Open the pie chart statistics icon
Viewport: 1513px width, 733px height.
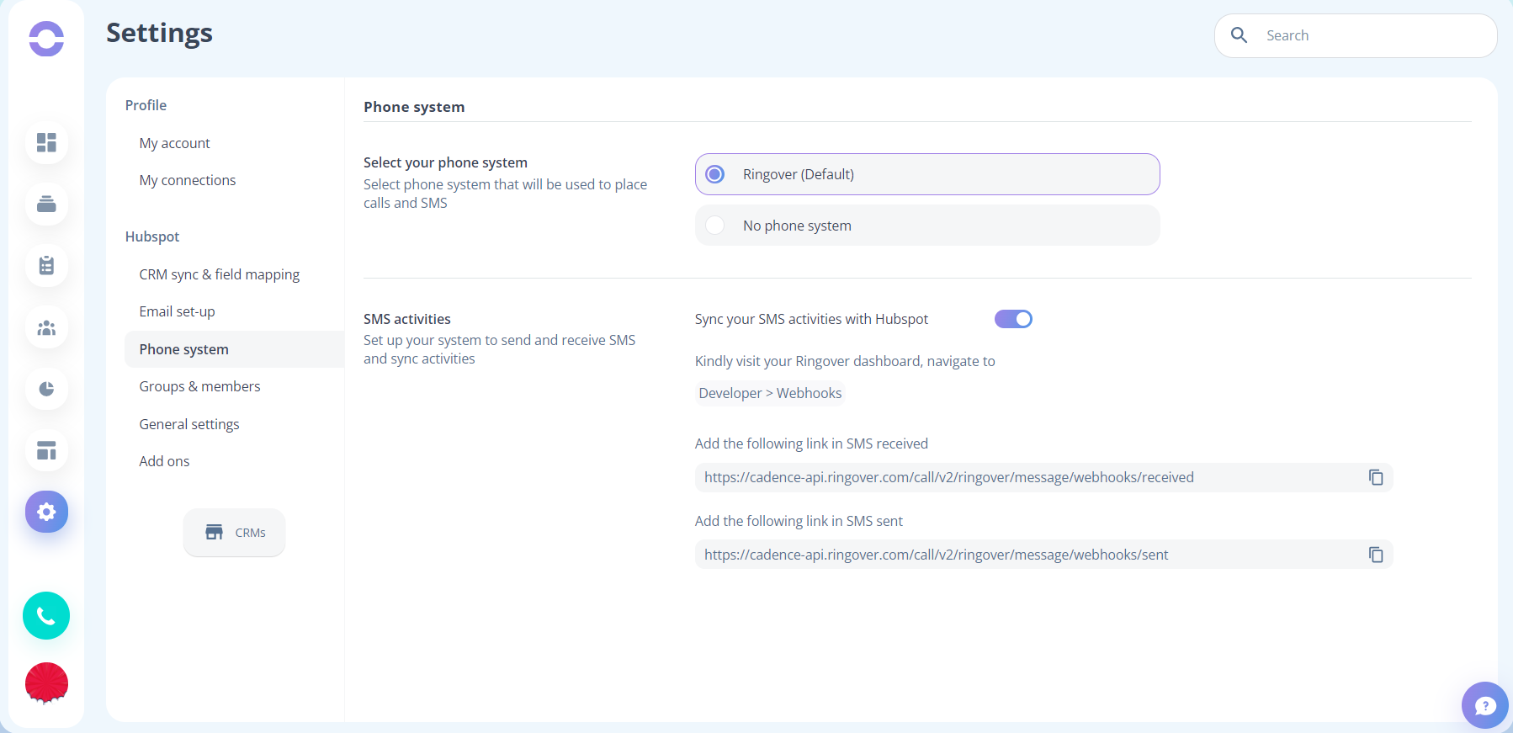pos(46,389)
